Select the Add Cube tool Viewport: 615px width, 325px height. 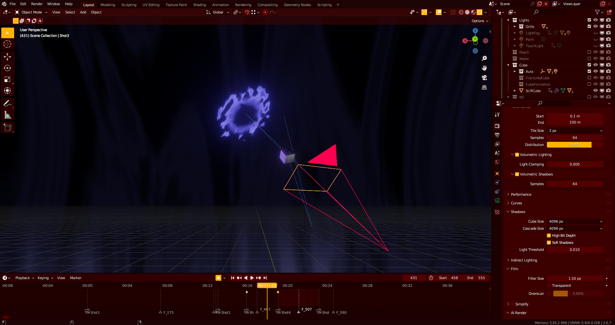pyautogui.click(x=7, y=128)
